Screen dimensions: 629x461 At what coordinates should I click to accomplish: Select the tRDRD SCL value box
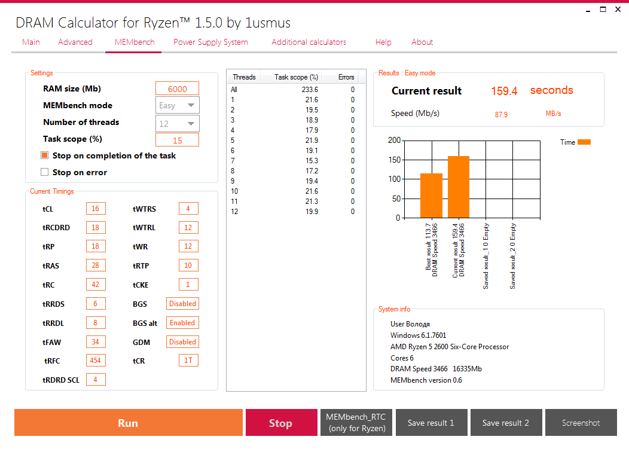pyautogui.click(x=96, y=379)
